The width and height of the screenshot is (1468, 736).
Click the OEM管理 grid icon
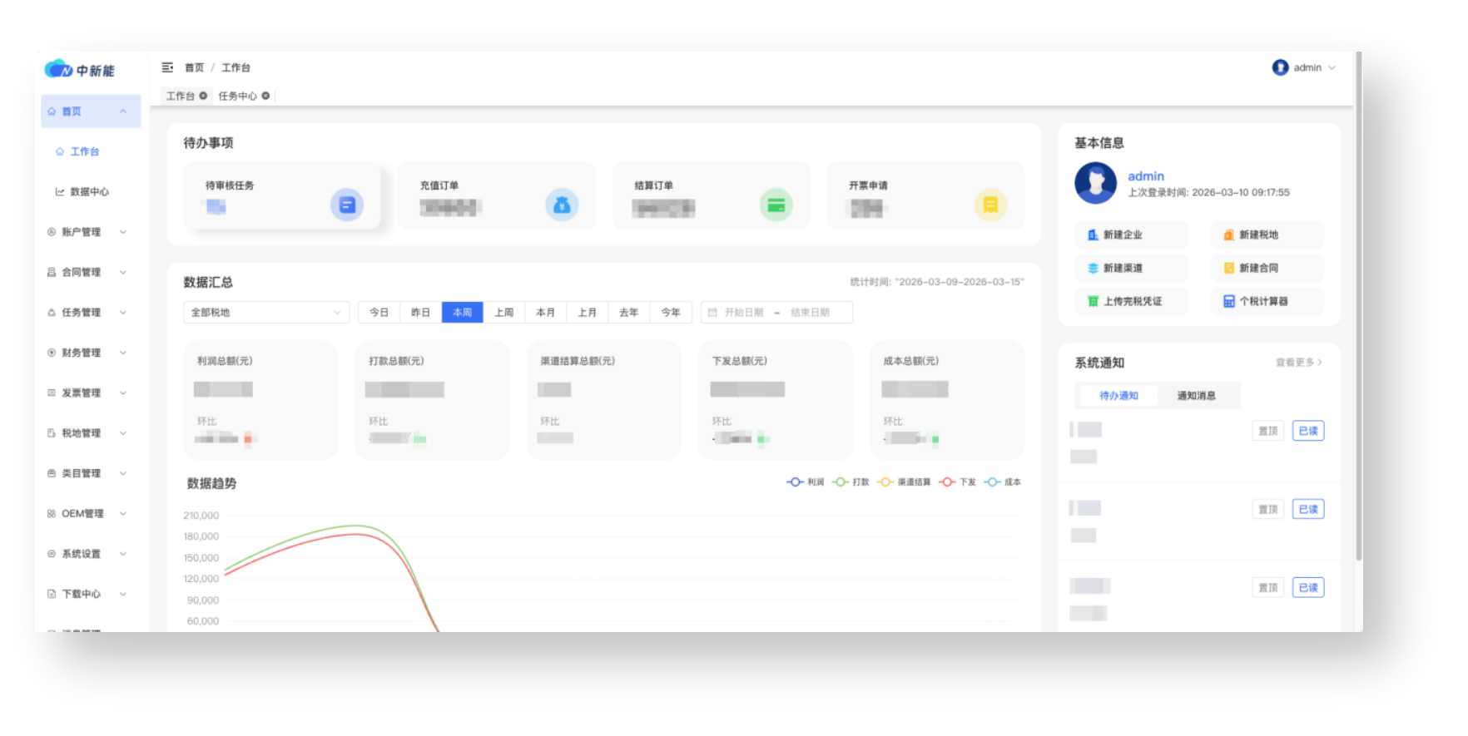click(x=52, y=513)
